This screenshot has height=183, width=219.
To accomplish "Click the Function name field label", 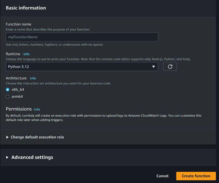I will click(19, 24).
